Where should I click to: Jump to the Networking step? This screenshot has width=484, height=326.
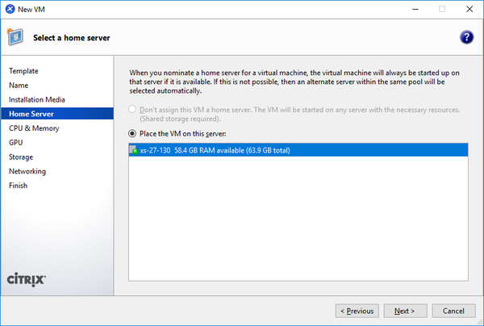tap(27, 171)
